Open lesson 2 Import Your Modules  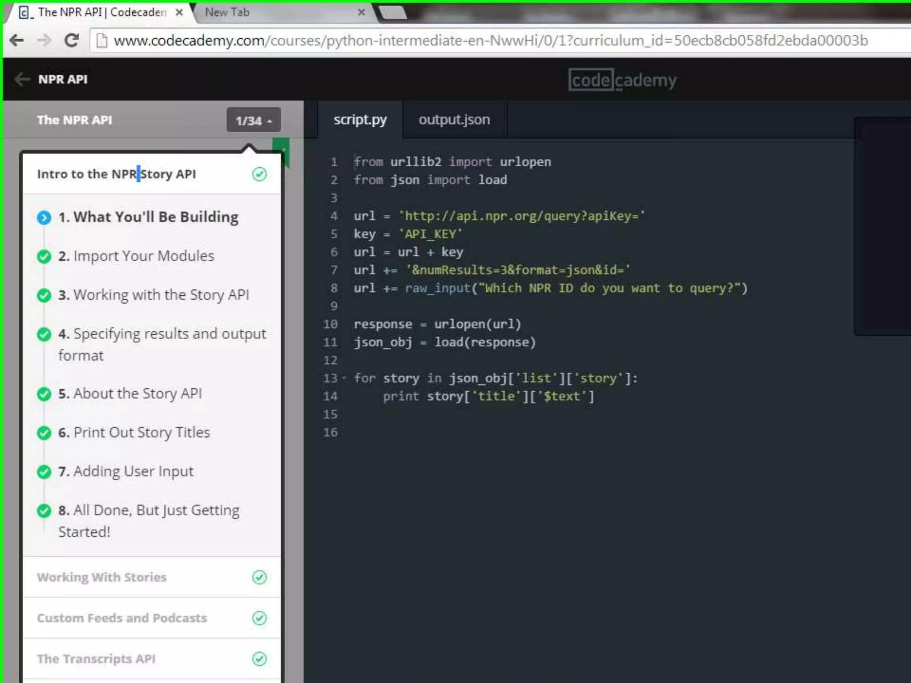pyautogui.click(x=136, y=257)
